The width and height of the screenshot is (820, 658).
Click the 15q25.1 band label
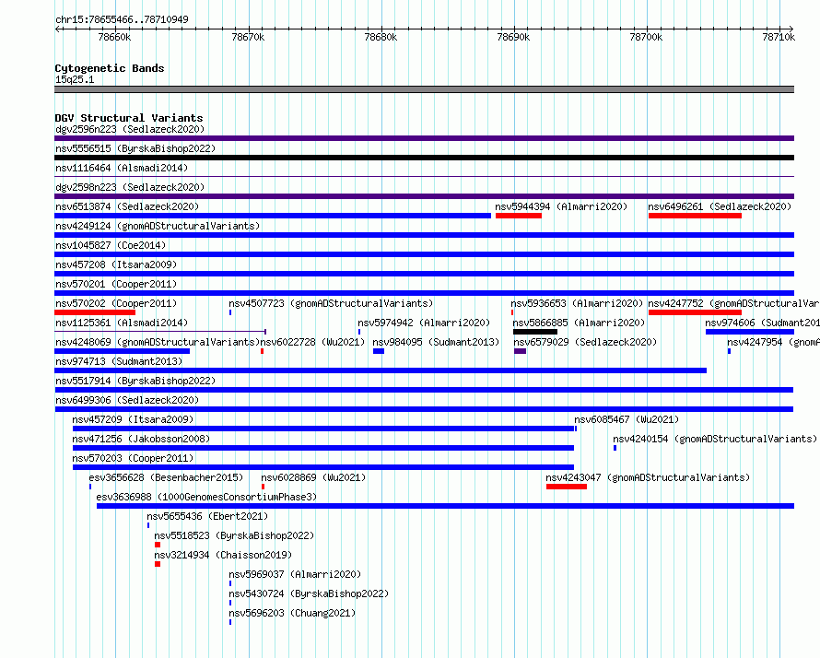pos(75,79)
